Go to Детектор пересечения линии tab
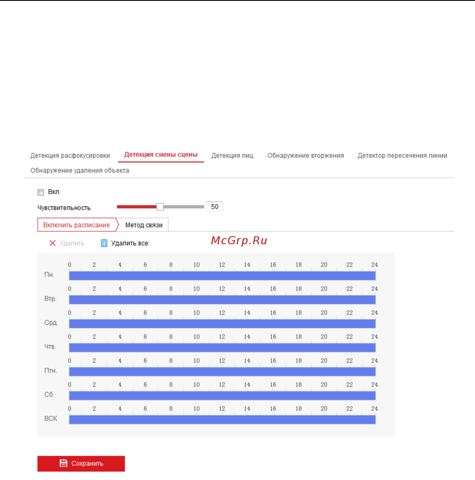 click(x=402, y=156)
